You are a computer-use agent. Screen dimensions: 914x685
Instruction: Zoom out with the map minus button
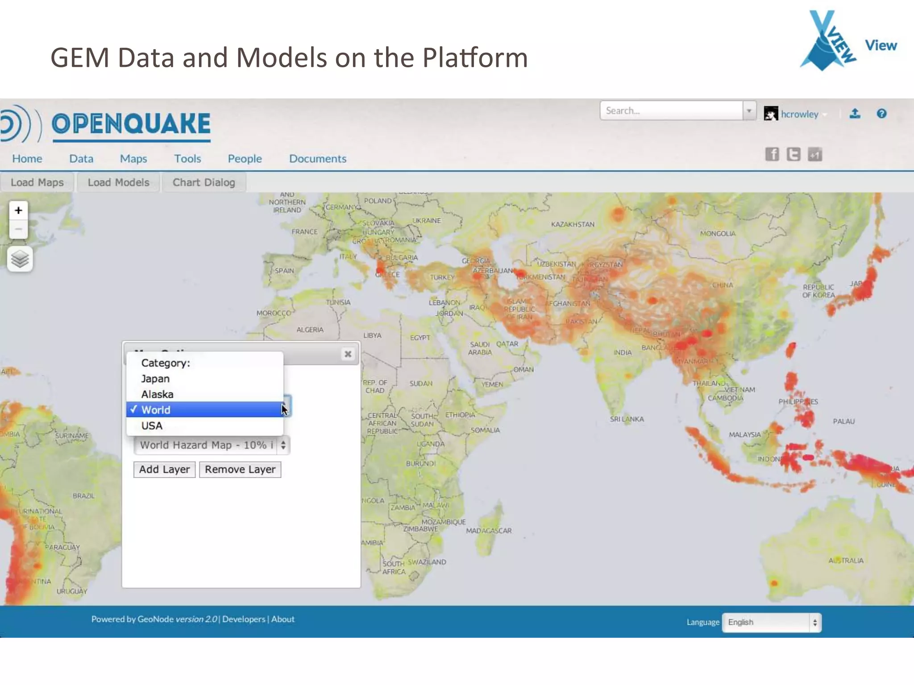click(18, 229)
